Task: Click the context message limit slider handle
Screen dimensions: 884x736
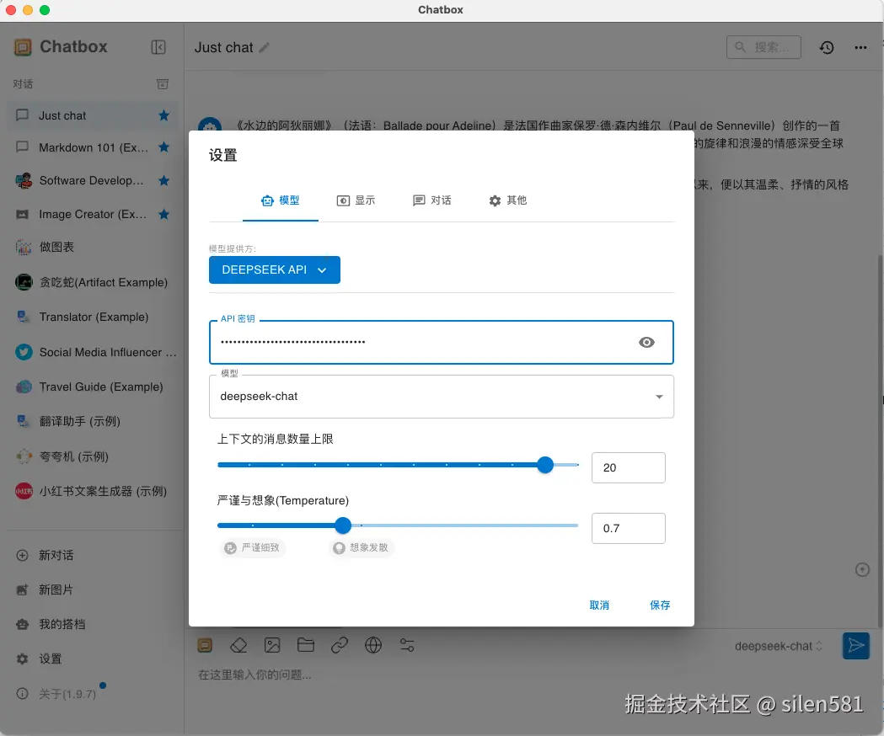Action: [x=545, y=465]
